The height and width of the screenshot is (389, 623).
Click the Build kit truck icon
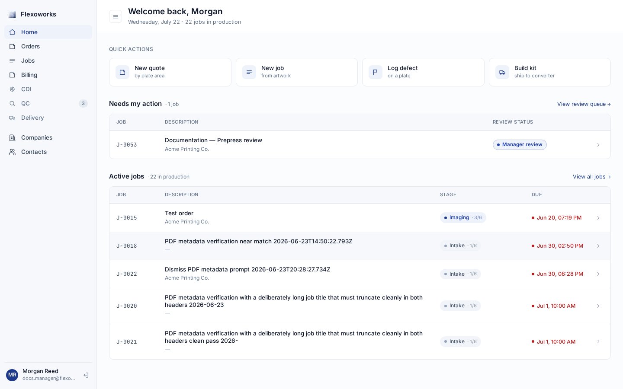(x=502, y=72)
